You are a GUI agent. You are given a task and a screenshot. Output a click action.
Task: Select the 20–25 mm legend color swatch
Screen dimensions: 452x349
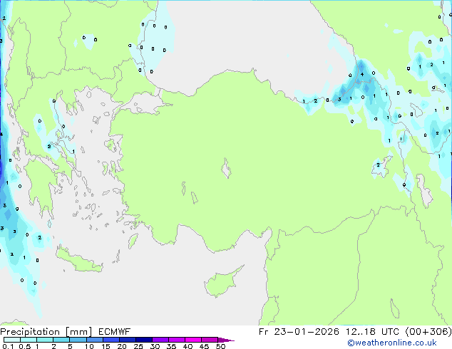[128, 340]
